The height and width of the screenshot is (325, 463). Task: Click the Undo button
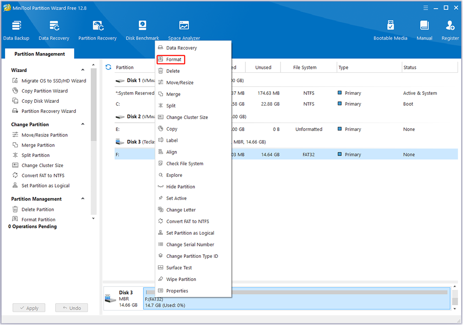point(72,308)
